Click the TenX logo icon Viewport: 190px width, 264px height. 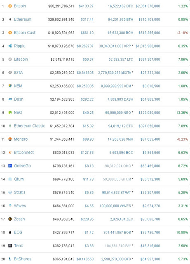point(10,246)
